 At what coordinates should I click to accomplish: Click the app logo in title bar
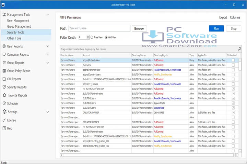(x=3, y=5)
